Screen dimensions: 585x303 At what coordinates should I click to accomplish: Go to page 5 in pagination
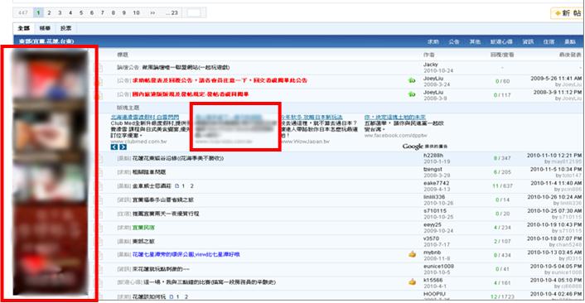pos(81,12)
